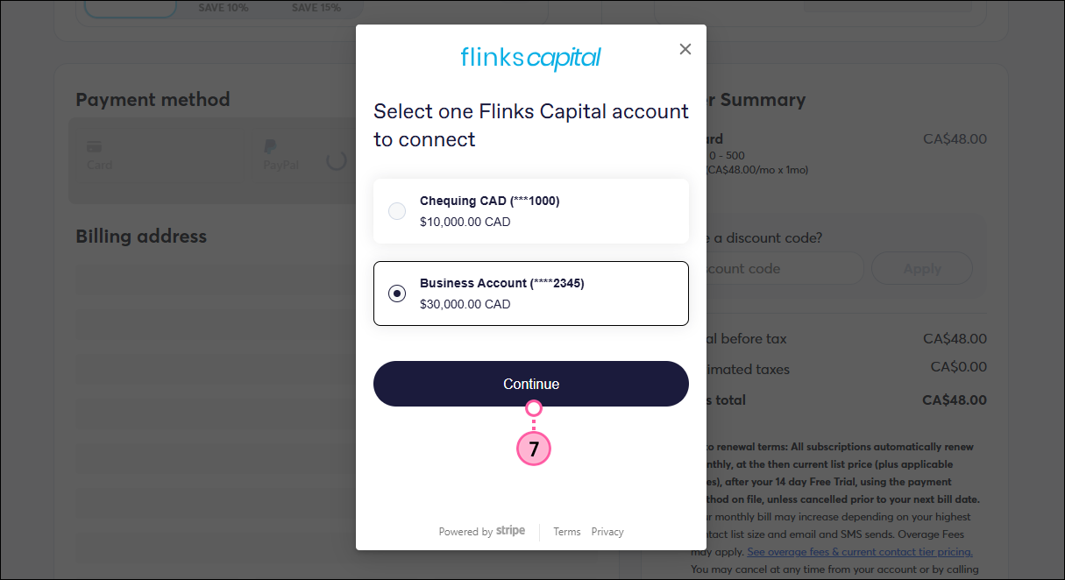The image size is (1065, 580).
Task: Click the Flinks Capital logo
Action: (530, 58)
